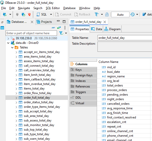Open the File menu
The height and width of the screenshot is (141, 152).
pyautogui.click(x=4, y=8)
